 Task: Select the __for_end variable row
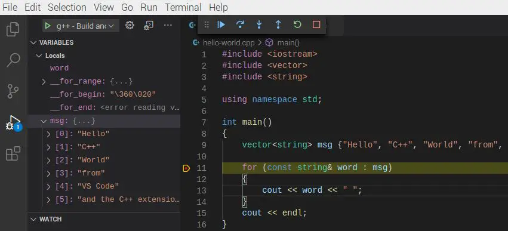pos(104,107)
